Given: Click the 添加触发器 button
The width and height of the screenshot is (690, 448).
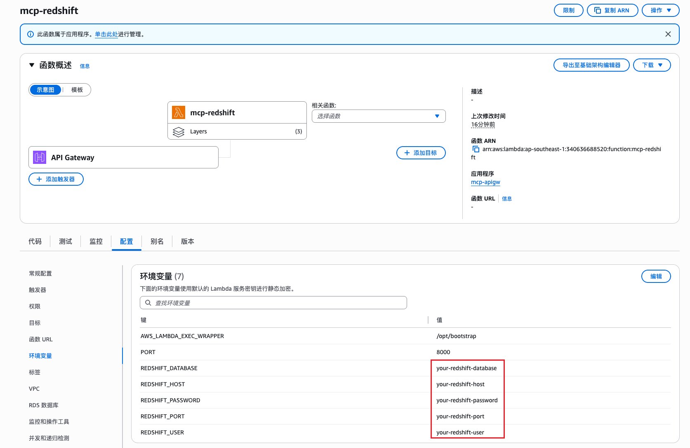Looking at the screenshot, I should point(56,179).
